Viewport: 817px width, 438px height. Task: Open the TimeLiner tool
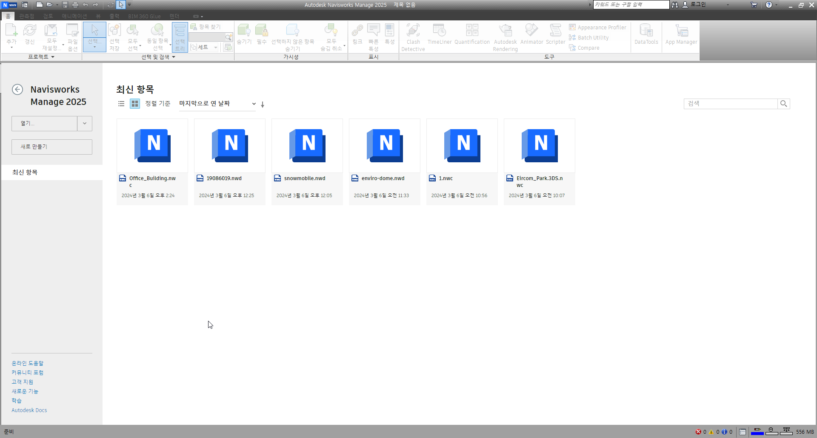440,34
